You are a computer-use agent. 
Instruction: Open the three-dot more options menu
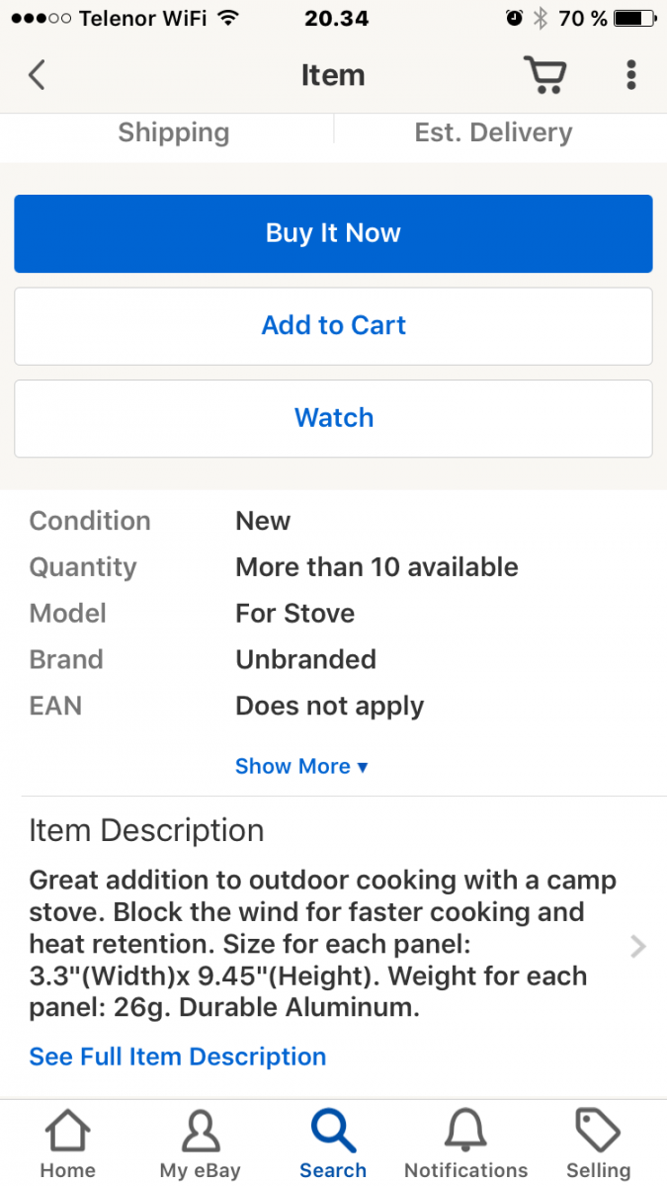click(631, 75)
